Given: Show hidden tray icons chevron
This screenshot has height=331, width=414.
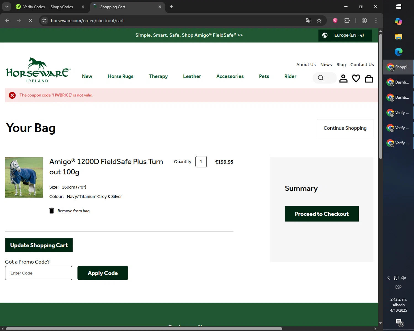Looking at the screenshot, I should pos(389,278).
